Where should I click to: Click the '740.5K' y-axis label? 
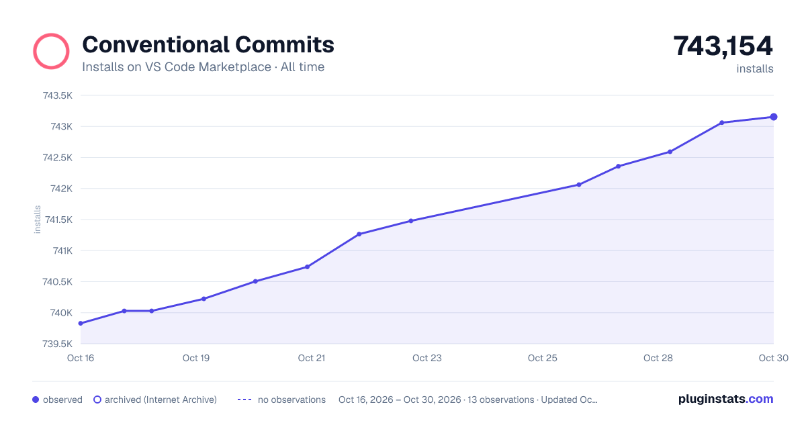(58, 282)
